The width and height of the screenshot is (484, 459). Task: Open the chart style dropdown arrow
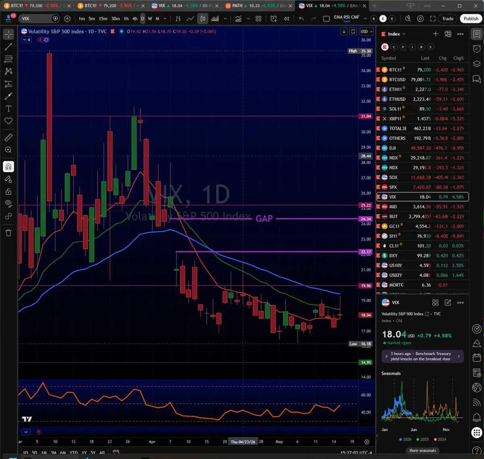click(x=225, y=19)
